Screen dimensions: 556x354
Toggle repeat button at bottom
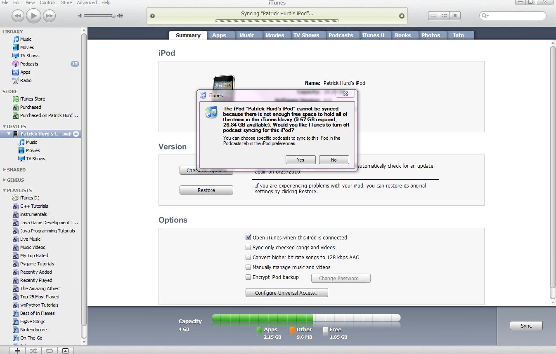coord(50,351)
